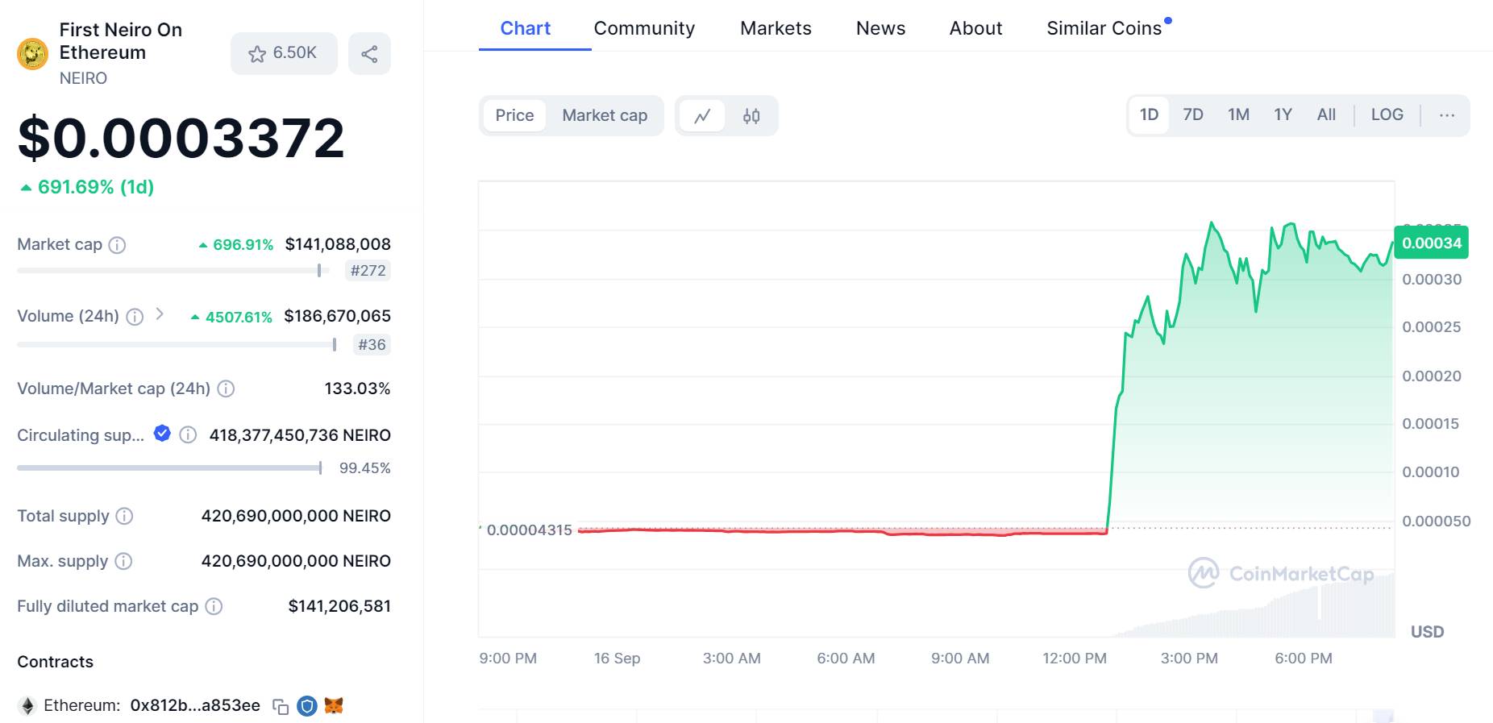Click the 16 Sep date axis label

(x=617, y=659)
